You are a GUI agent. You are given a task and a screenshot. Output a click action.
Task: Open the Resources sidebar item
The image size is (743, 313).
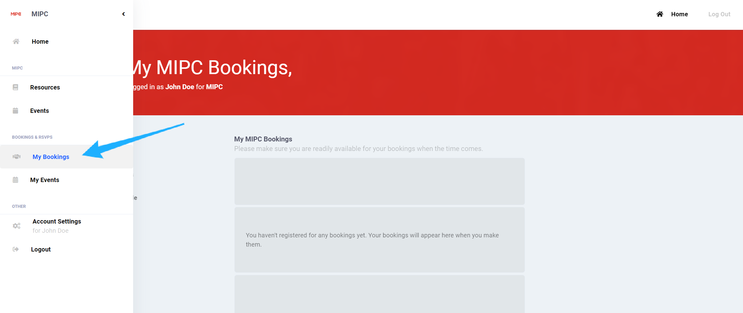point(45,87)
